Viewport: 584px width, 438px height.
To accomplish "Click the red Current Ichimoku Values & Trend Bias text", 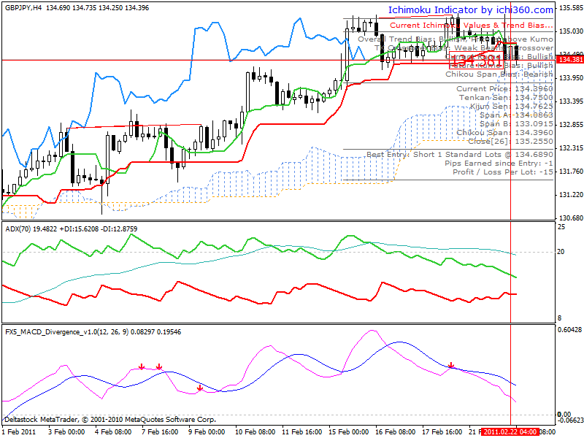I will click(472, 26).
